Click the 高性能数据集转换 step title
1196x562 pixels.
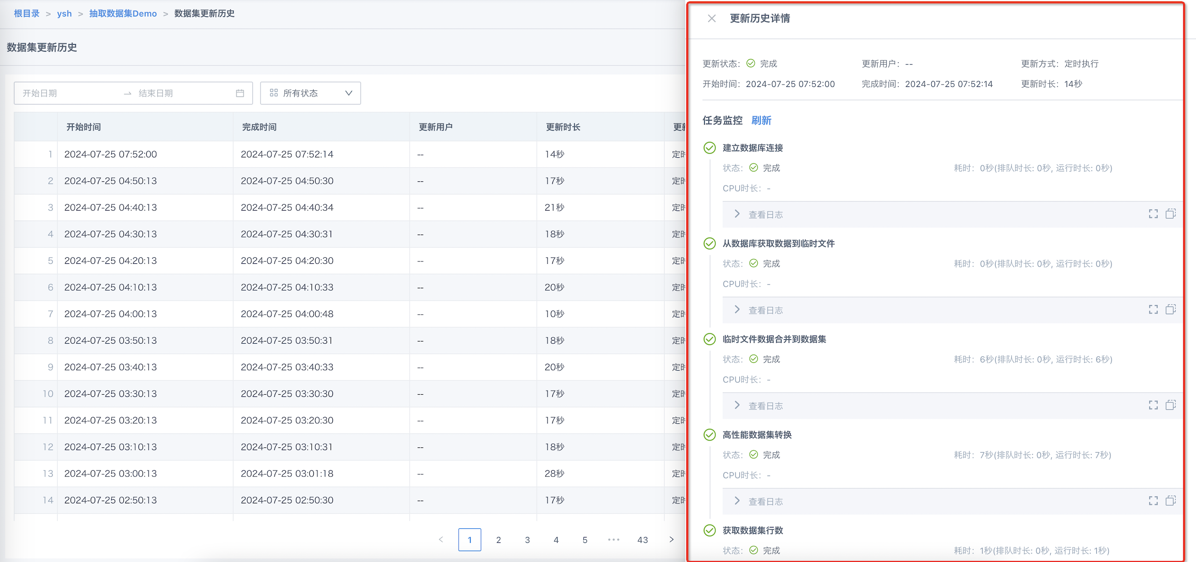click(757, 435)
